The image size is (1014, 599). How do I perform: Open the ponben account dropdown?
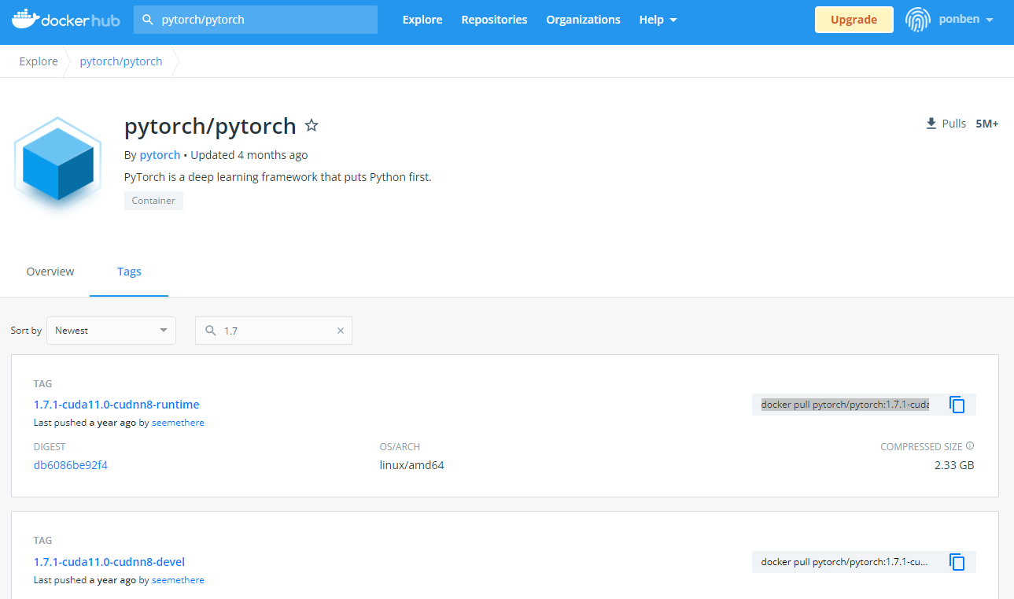[966, 20]
